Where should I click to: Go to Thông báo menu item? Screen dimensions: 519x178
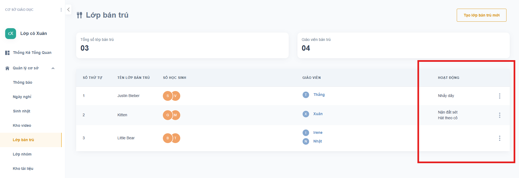pyautogui.click(x=23, y=82)
